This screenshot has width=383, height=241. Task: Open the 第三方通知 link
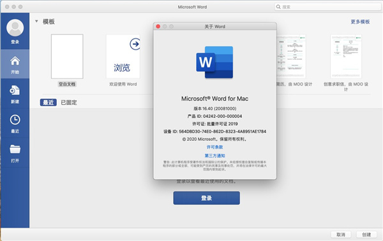pyautogui.click(x=214, y=156)
